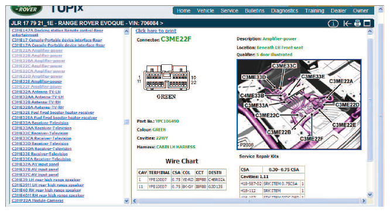Open the Bulletins menu
Screen dimensions: 390x212
255,11
